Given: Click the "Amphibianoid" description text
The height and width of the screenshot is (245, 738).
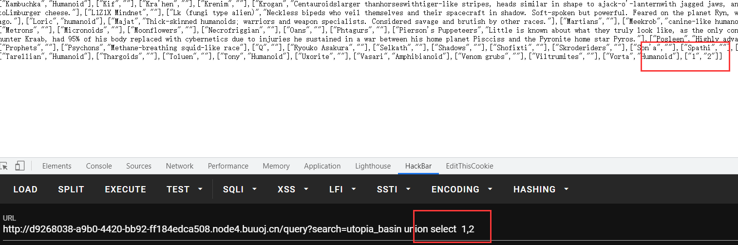Looking at the screenshot, I should pos(419,57).
